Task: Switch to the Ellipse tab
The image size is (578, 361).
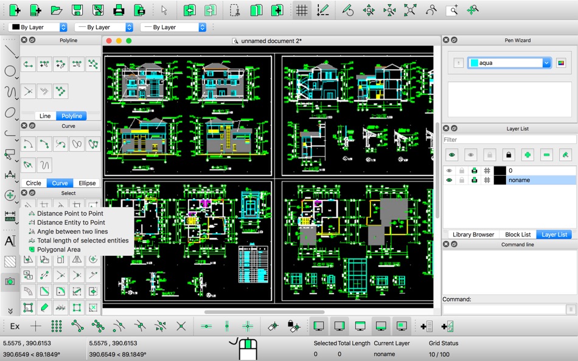Action: coord(87,183)
